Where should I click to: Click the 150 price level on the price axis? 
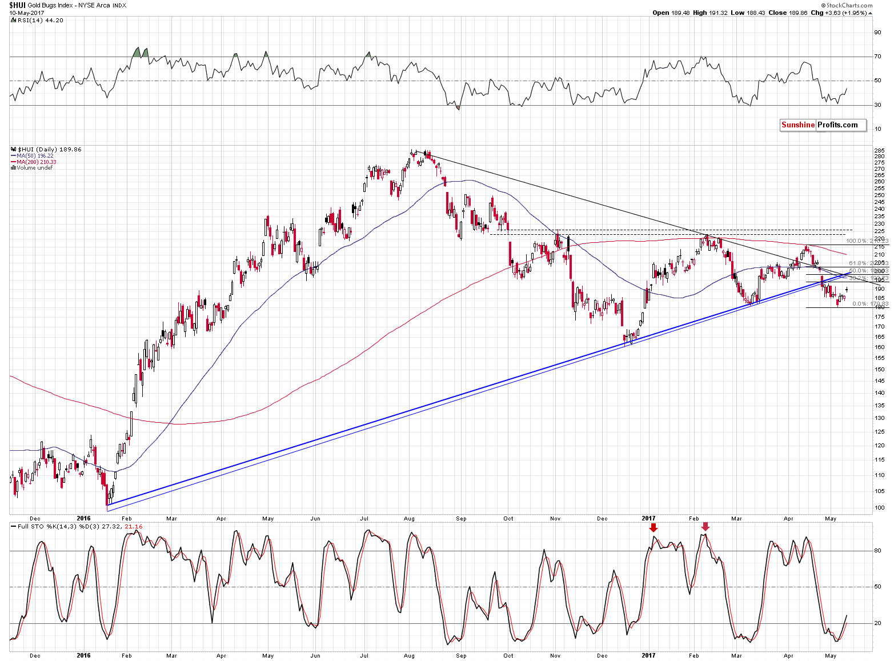879,369
